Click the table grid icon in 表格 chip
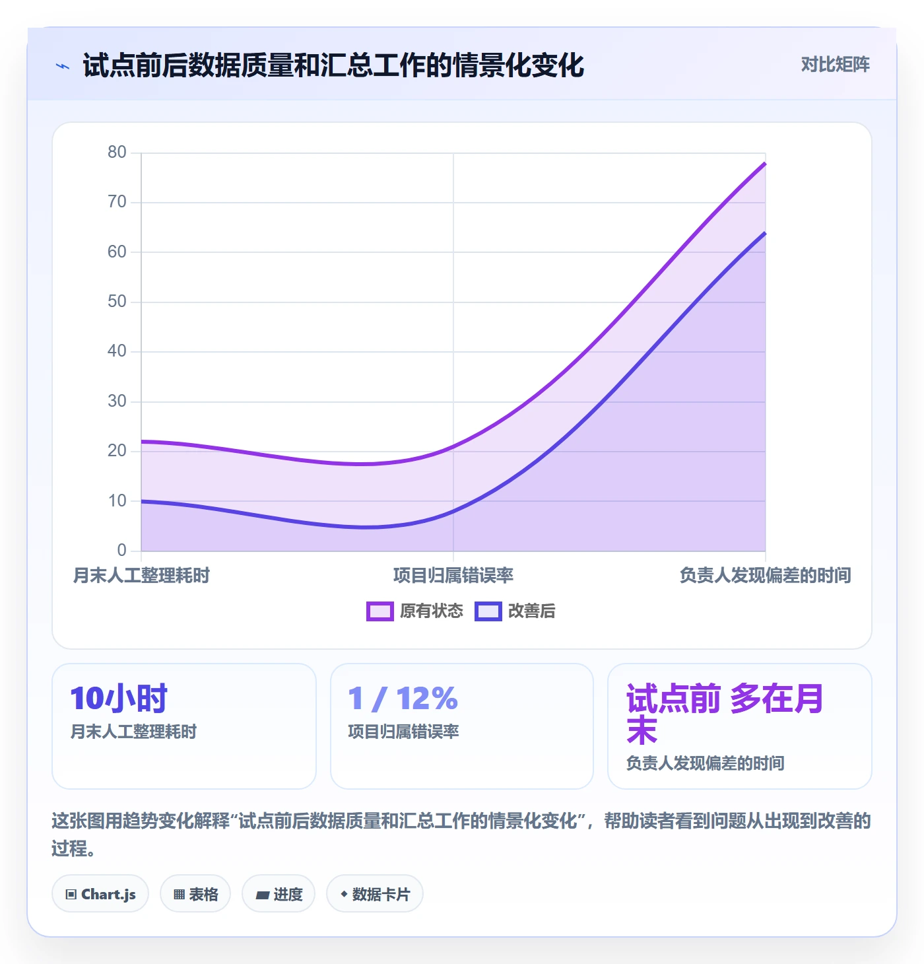The height and width of the screenshot is (964, 924). tap(179, 895)
